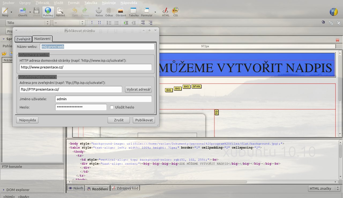Expand the DOM explorer panel
Image resolution: width=343 pixels, height=198 pixels.
[4, 190]
